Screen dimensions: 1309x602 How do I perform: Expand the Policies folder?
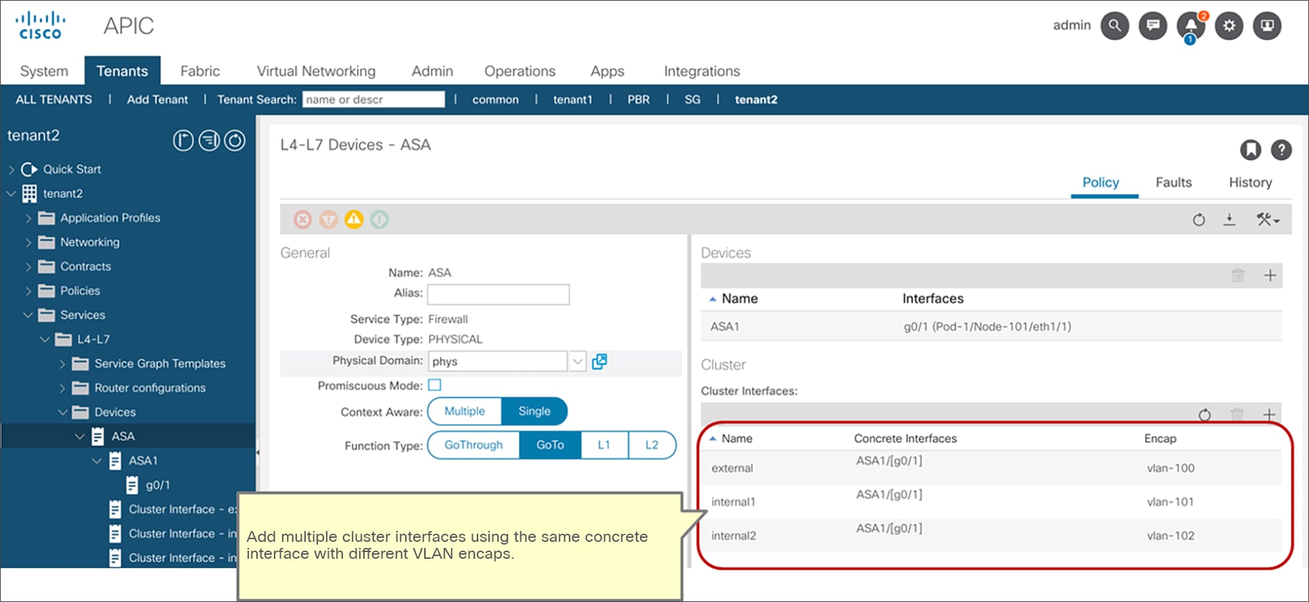pos(28,291)
